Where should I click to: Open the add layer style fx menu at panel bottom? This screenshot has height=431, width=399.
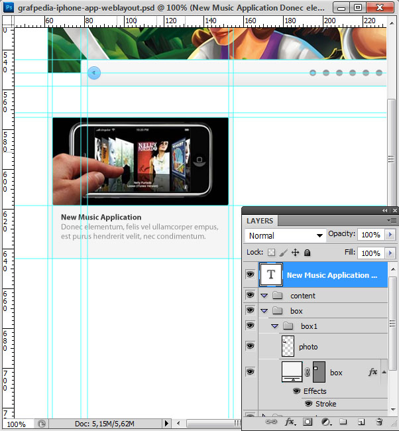(x=290, y=422)
